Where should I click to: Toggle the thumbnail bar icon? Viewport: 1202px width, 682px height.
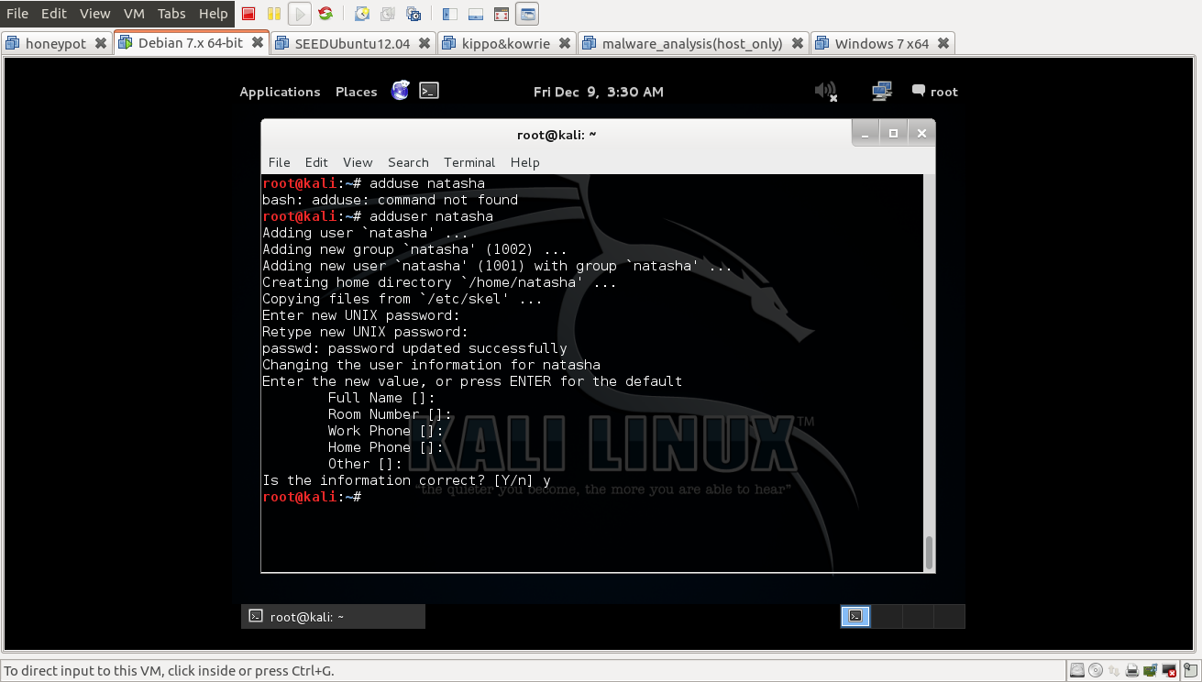coord(476,14)
